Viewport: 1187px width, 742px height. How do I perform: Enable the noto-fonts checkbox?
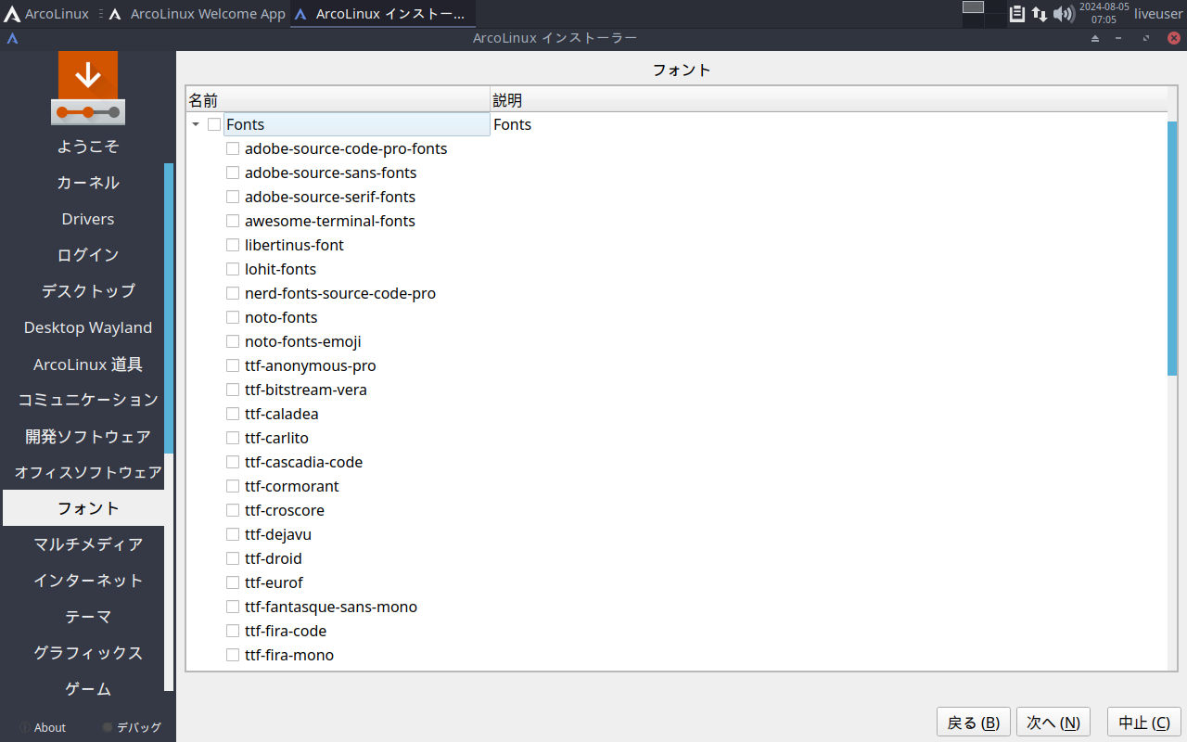pos(233,317)
